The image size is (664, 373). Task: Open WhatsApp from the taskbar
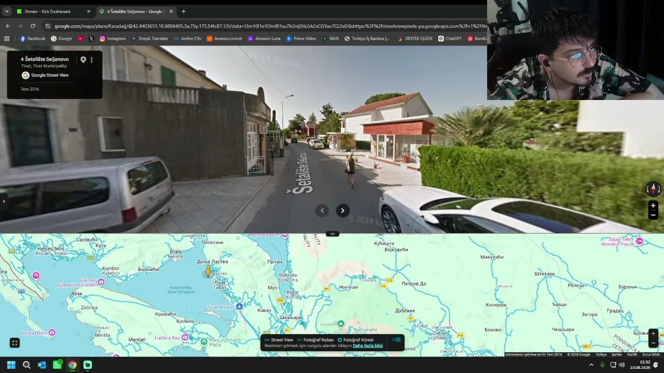click(x=57, y=365)
